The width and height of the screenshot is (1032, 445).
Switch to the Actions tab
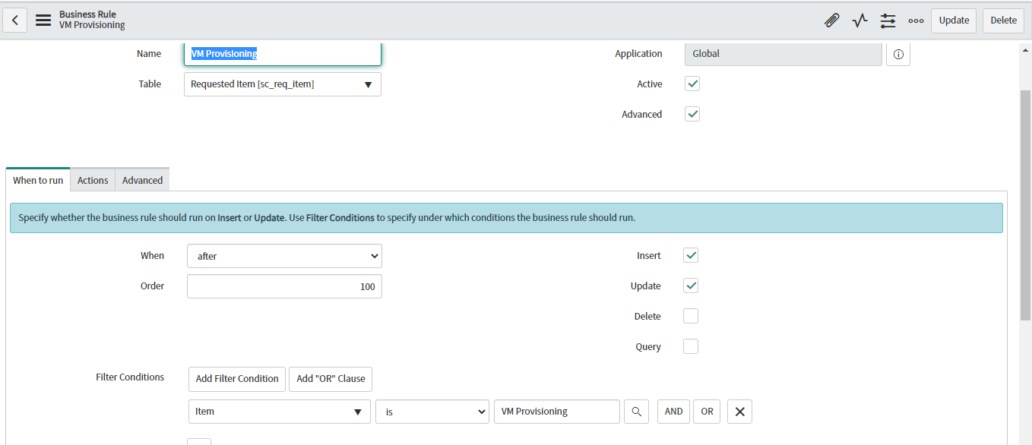coord(92,180)
